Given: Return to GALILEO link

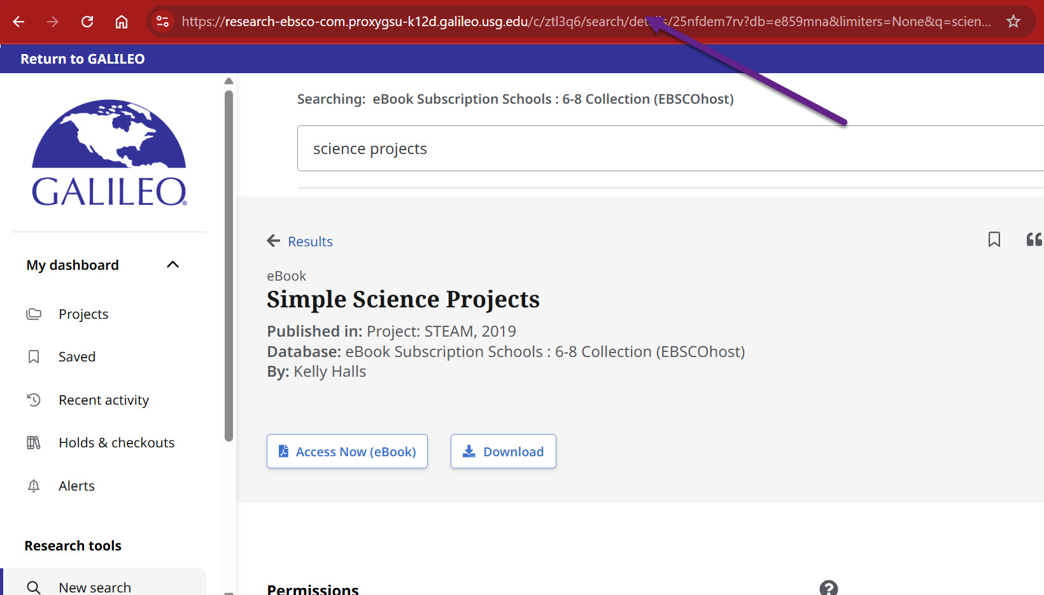Looking at the screenshot, I should click(83, 59).
